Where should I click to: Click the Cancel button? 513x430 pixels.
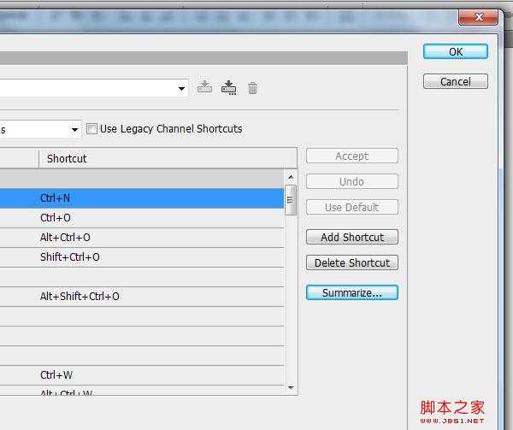click(x=455, y=82)
